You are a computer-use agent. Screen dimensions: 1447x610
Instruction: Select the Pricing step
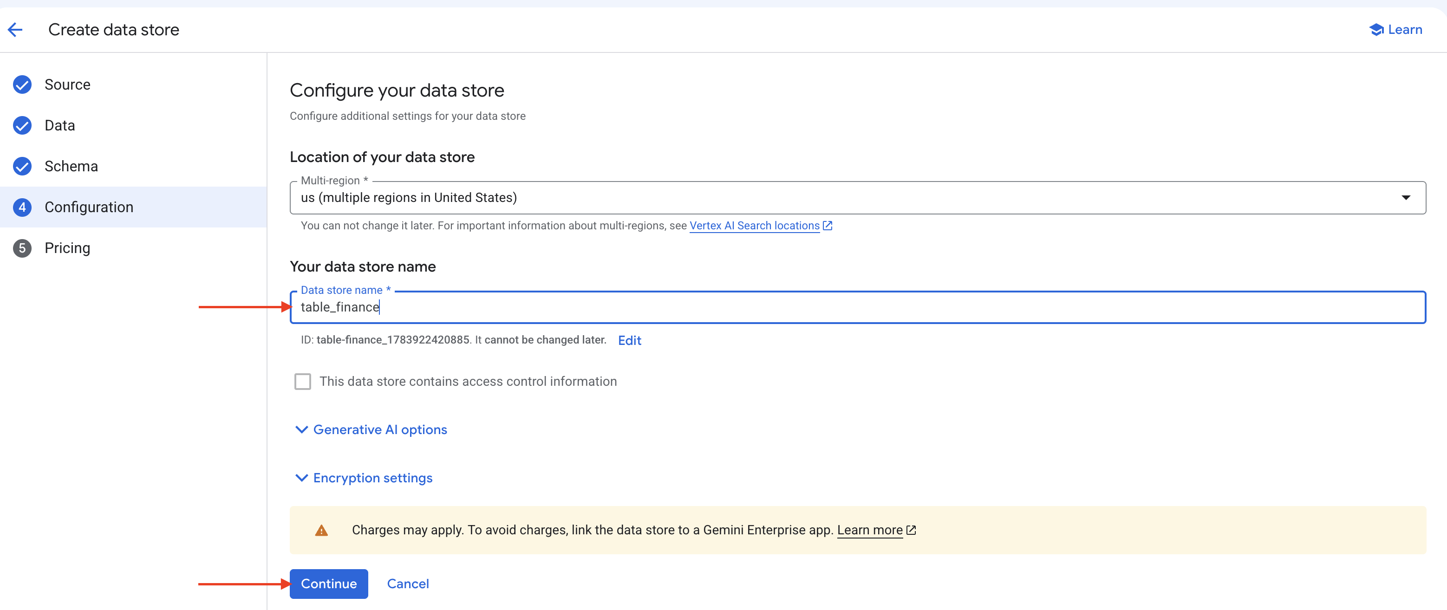133,248
